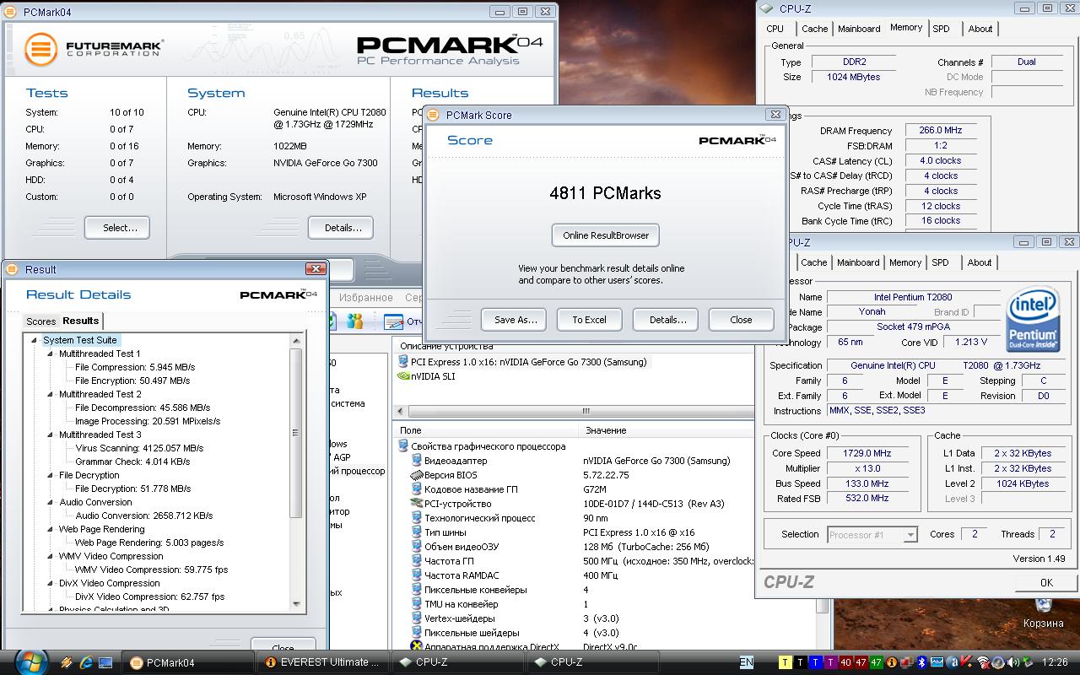
Task: Click the icon beside PCI-устройство row
Action: 416,504
